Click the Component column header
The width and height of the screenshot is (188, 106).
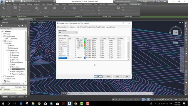pyautogui.click(x=63, y=38)
